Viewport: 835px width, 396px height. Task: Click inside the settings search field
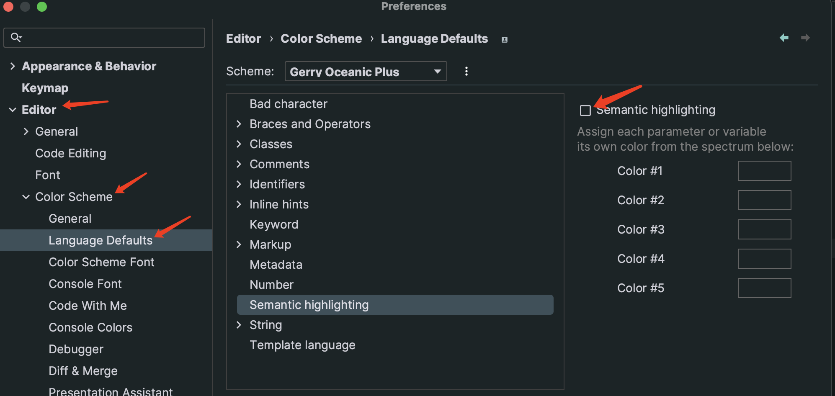[x=105, y=37]
